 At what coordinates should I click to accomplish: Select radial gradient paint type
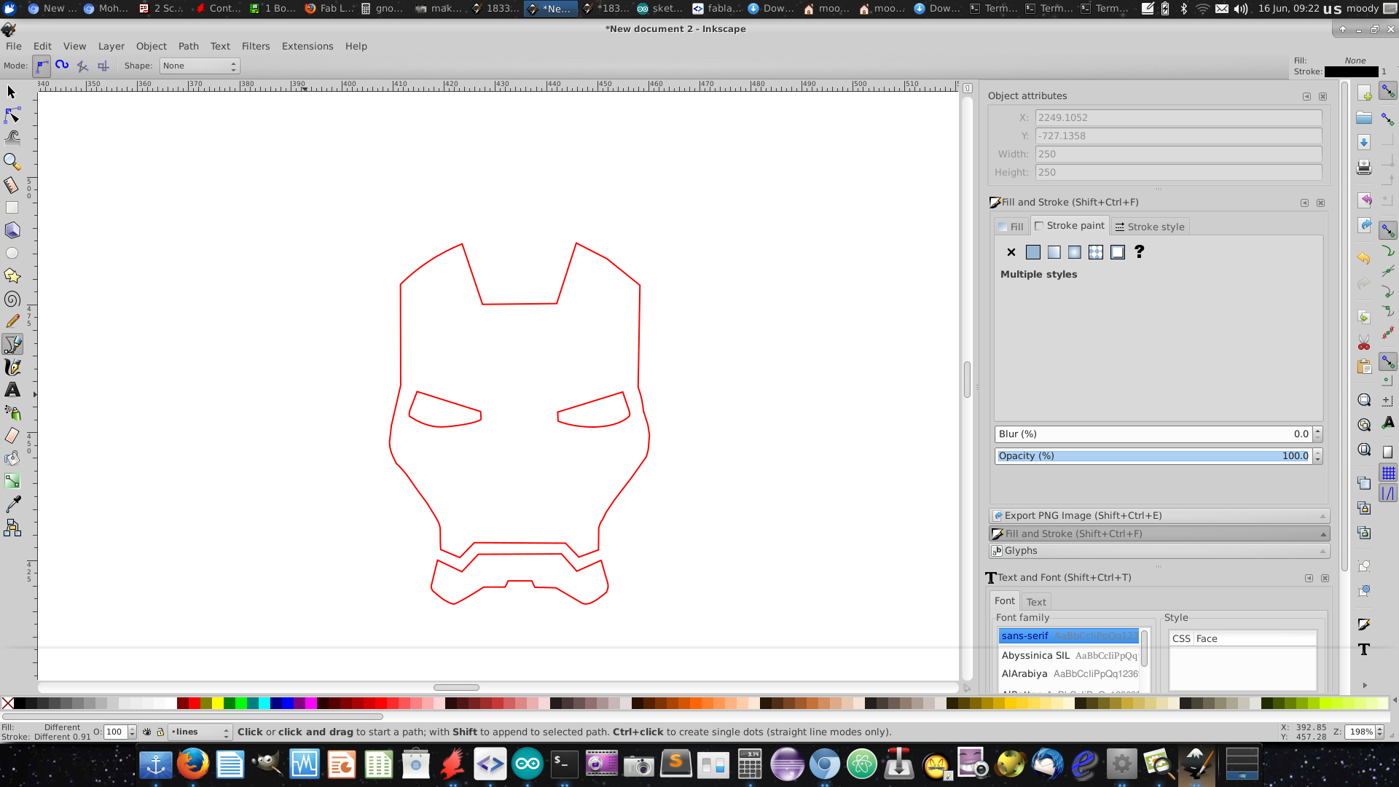(x=1075, y=252)
